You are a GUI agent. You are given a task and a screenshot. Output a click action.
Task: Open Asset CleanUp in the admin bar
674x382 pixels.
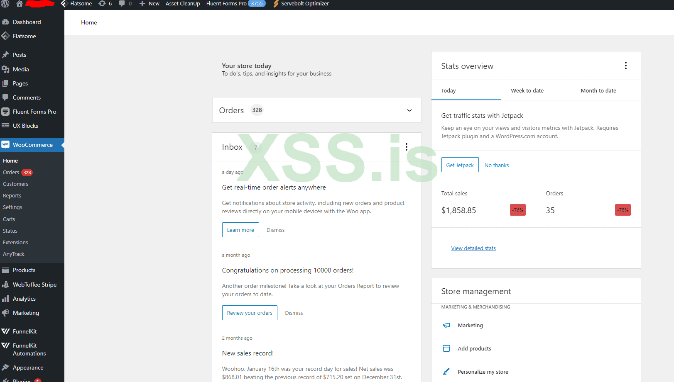[x=183, y=4]
